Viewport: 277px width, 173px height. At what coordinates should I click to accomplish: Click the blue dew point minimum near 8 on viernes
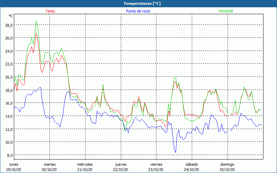point(176,153)
